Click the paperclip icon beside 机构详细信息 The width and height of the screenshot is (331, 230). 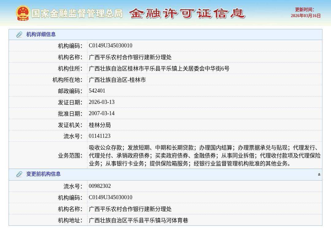point(19,35)
